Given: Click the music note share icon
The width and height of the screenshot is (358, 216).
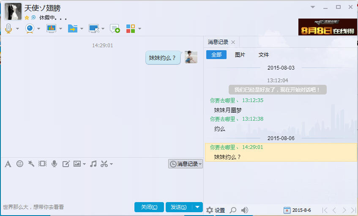Looking at the screenshot, I should [x=93, y=164].
